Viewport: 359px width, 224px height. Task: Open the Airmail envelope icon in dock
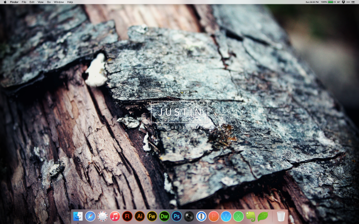pos(103,216)
